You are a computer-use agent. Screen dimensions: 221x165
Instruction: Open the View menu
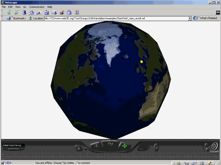pos(18,7)
